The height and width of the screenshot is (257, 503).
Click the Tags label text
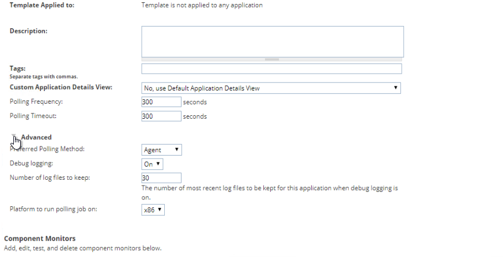18,69
